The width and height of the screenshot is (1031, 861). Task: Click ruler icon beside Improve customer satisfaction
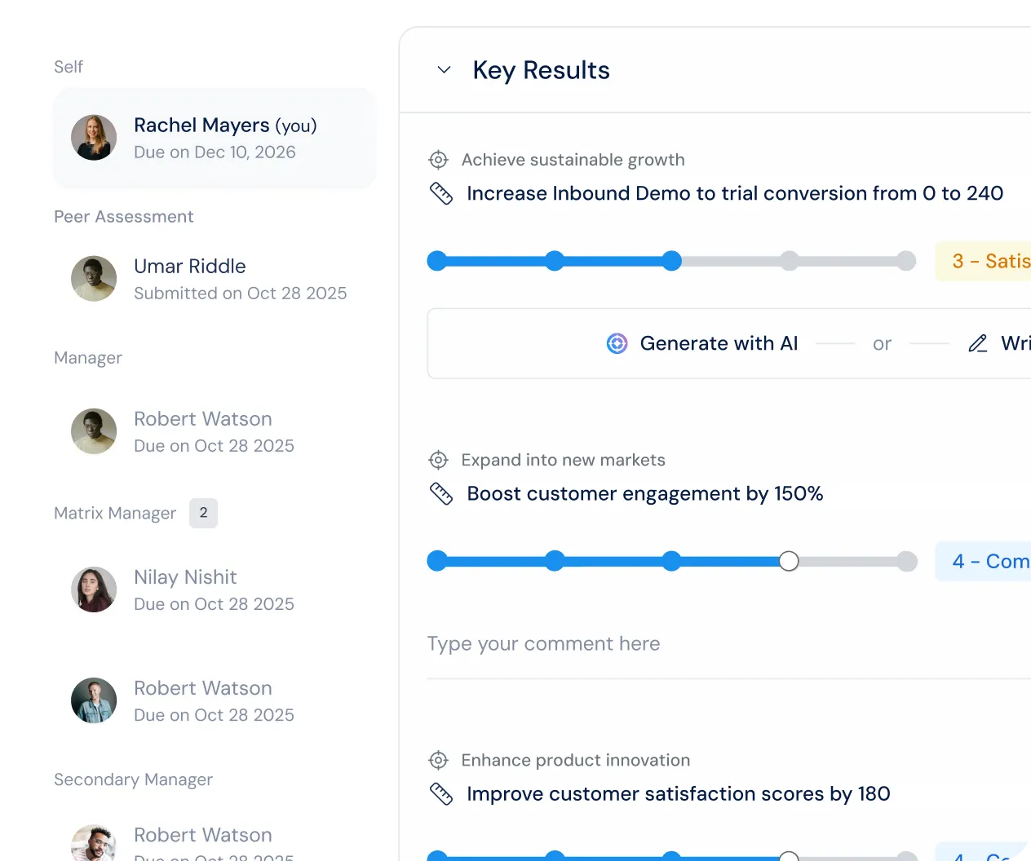pos(441,793)
